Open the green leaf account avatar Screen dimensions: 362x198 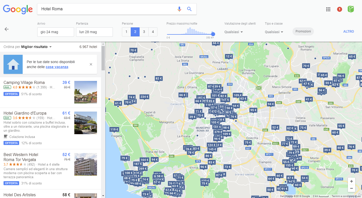point(351,9)
